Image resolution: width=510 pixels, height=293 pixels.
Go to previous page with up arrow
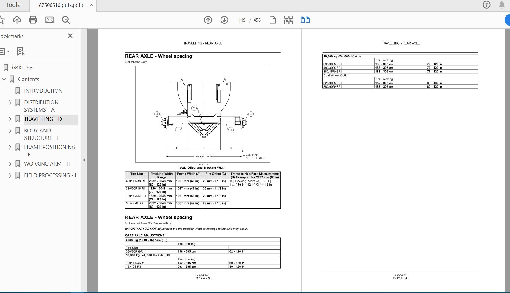tap(208, 20)
